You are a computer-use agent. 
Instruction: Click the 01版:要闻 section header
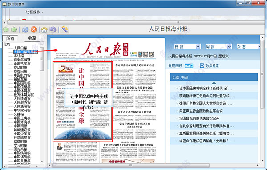point(214,77)
